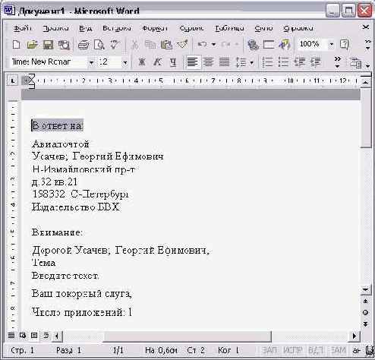
Task: Justify the paragraph text
Action: [x=224, y=62]
